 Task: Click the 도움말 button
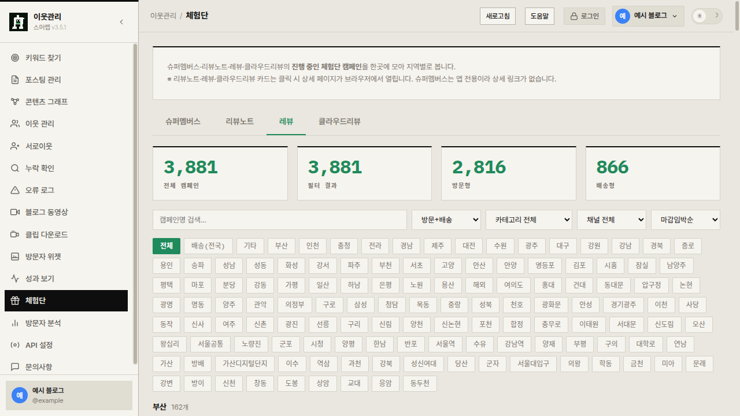[x=539, y=16]
